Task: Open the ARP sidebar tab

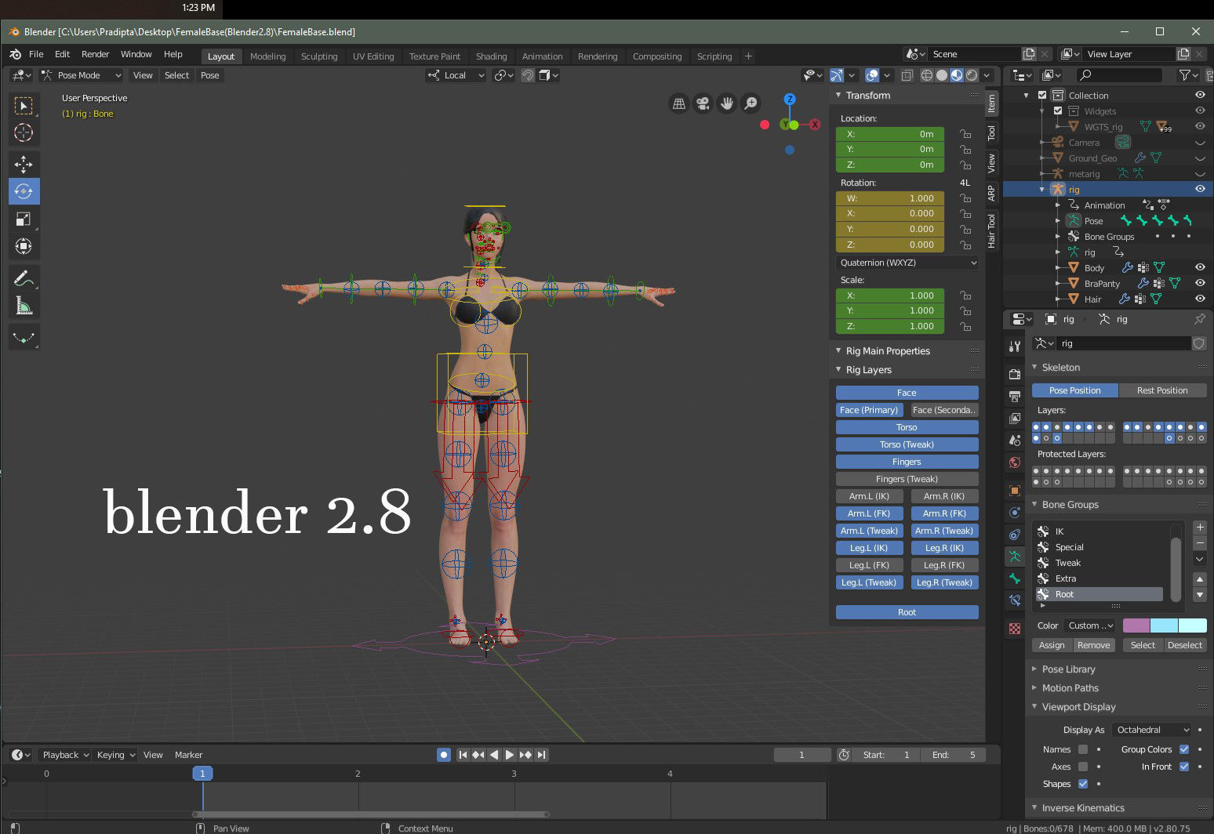Action: (x=991, y=192)
